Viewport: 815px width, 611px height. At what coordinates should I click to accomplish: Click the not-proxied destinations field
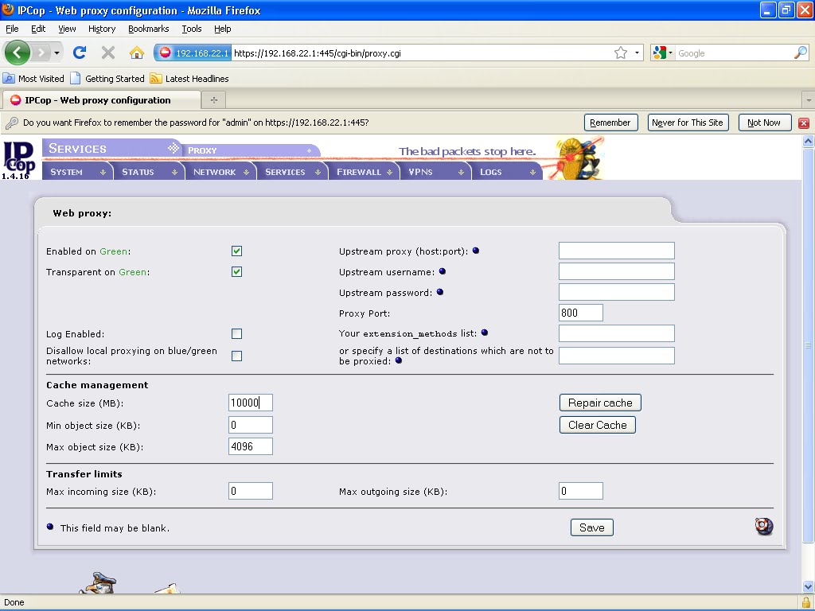[617, 356]
